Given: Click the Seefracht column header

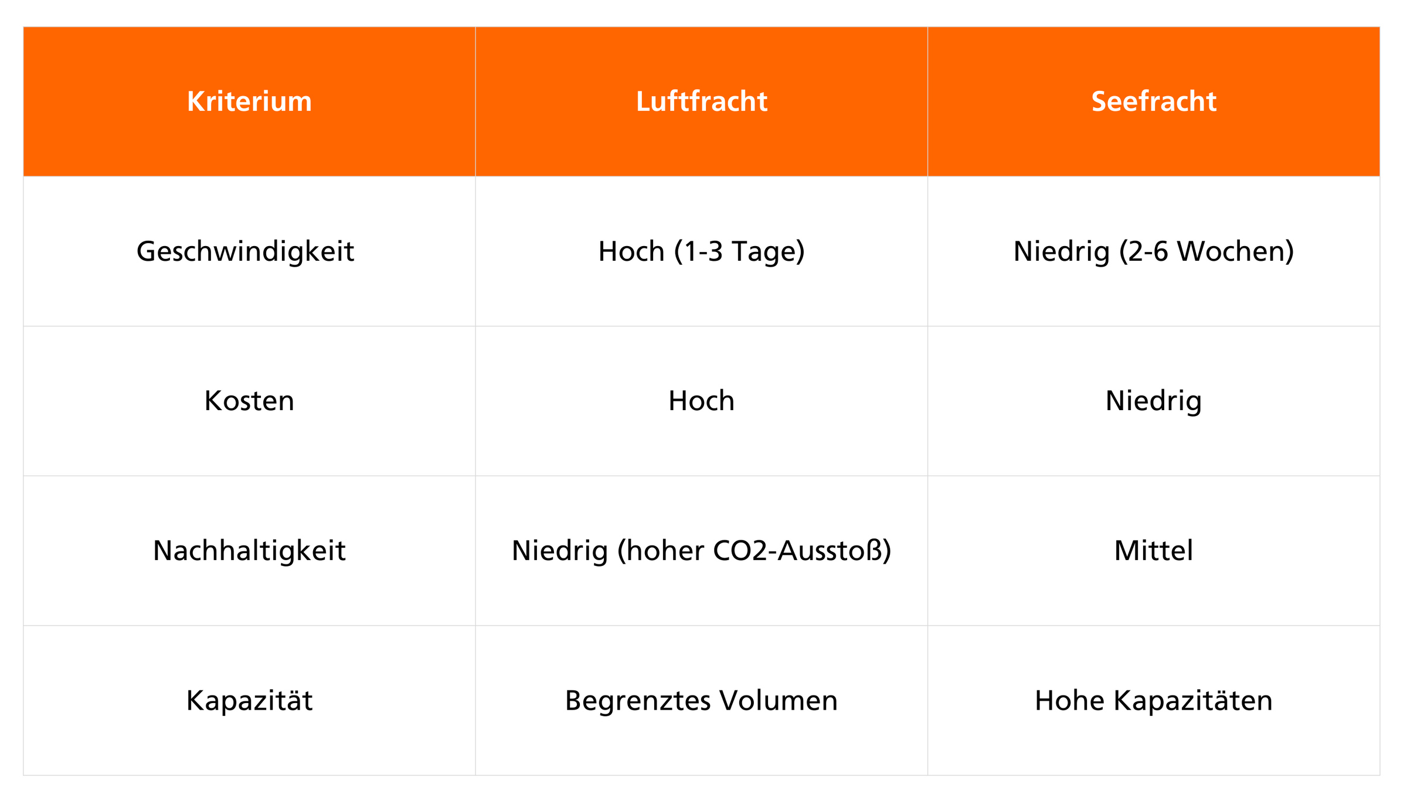Looking at the screenshot, I should [1153, 101].
